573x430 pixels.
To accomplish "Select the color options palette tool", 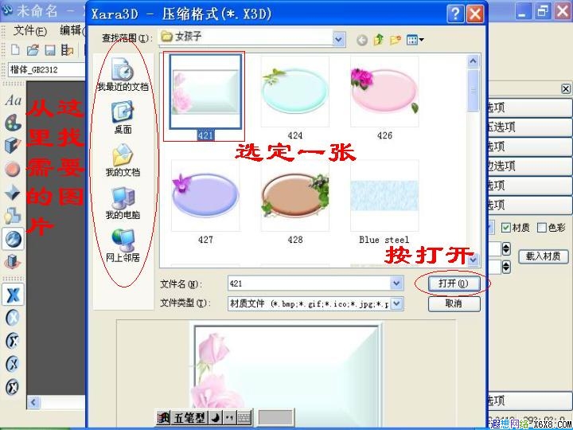I will [13, 123].
